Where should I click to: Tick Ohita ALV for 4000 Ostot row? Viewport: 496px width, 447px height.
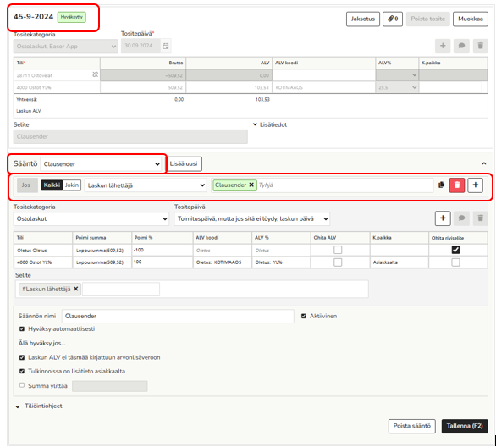coord(338,262)
